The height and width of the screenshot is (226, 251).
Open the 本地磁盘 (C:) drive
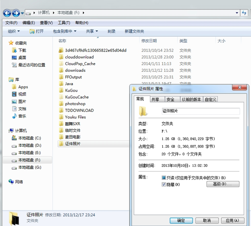(29, 138)
